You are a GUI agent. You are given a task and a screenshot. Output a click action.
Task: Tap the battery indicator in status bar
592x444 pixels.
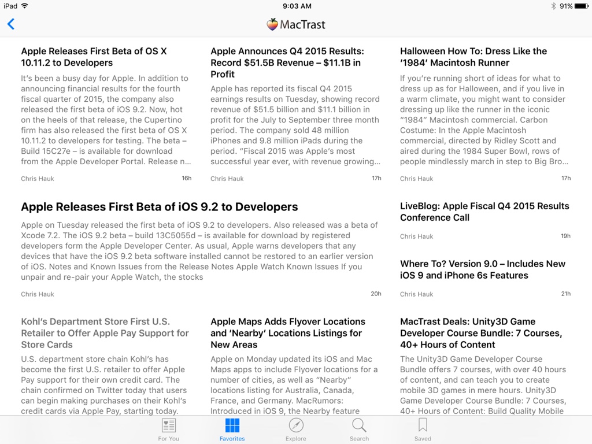tap(580, 6)
